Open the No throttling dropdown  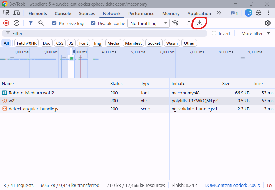148,23
